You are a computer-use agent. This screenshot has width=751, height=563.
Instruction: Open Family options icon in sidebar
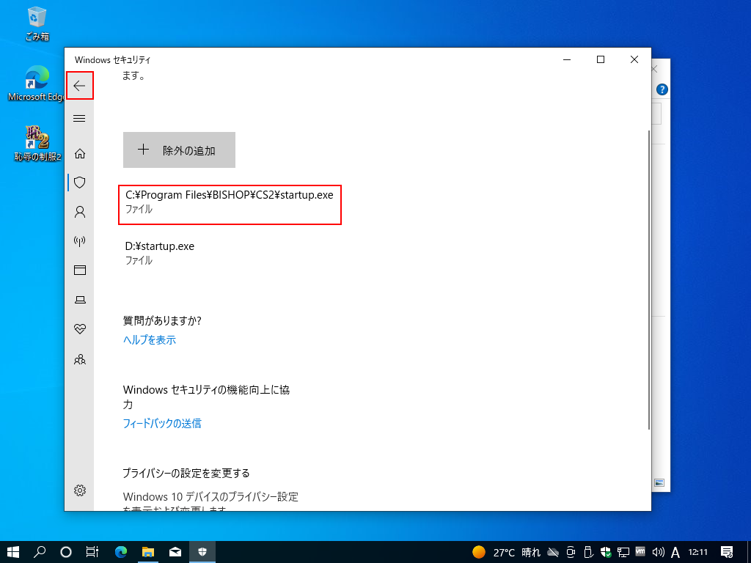click(79, 359)
